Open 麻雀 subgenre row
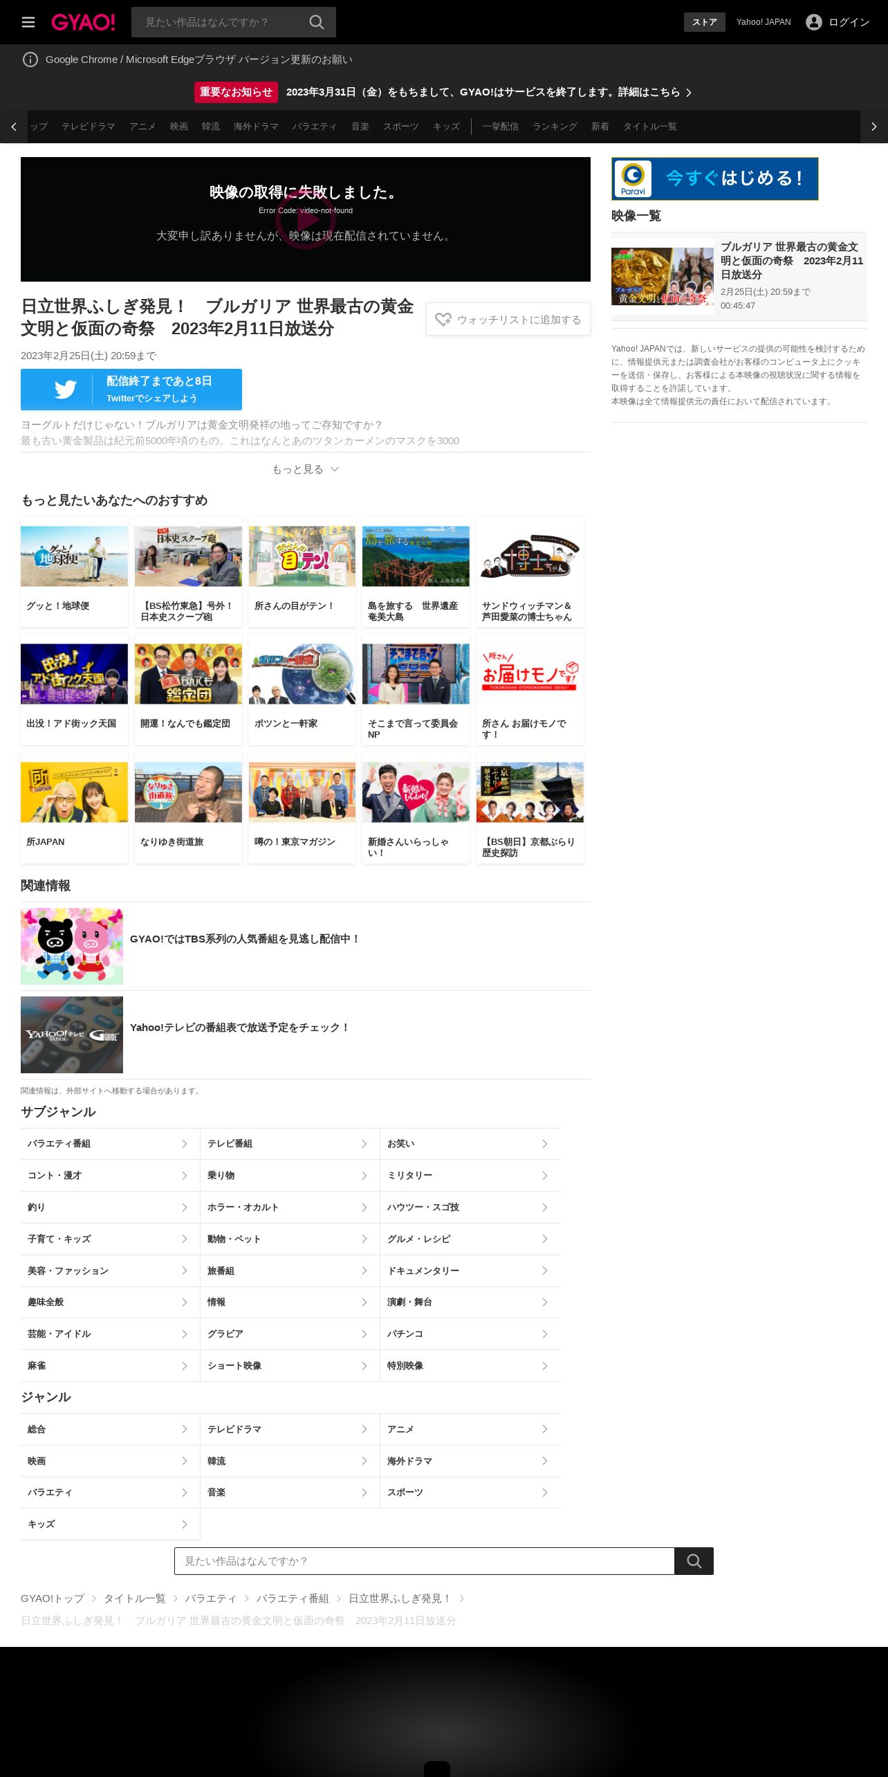The width and height of the screenshot is (888, 1777). (110, 1366)
